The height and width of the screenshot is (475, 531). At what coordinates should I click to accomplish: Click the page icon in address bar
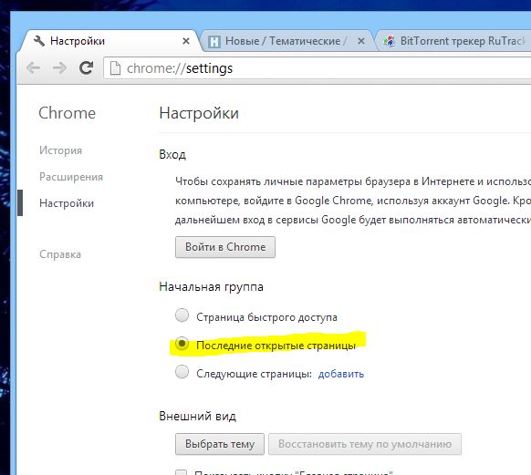tap(115, 68)
